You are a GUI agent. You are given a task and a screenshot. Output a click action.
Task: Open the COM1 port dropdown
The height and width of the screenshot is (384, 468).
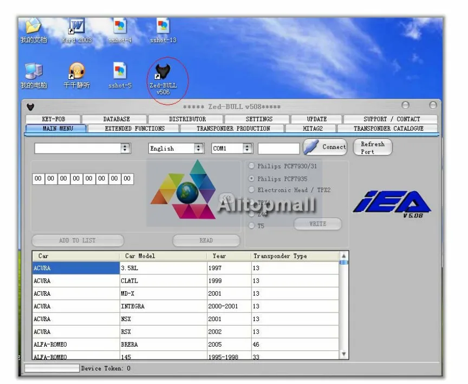point(248,148)
